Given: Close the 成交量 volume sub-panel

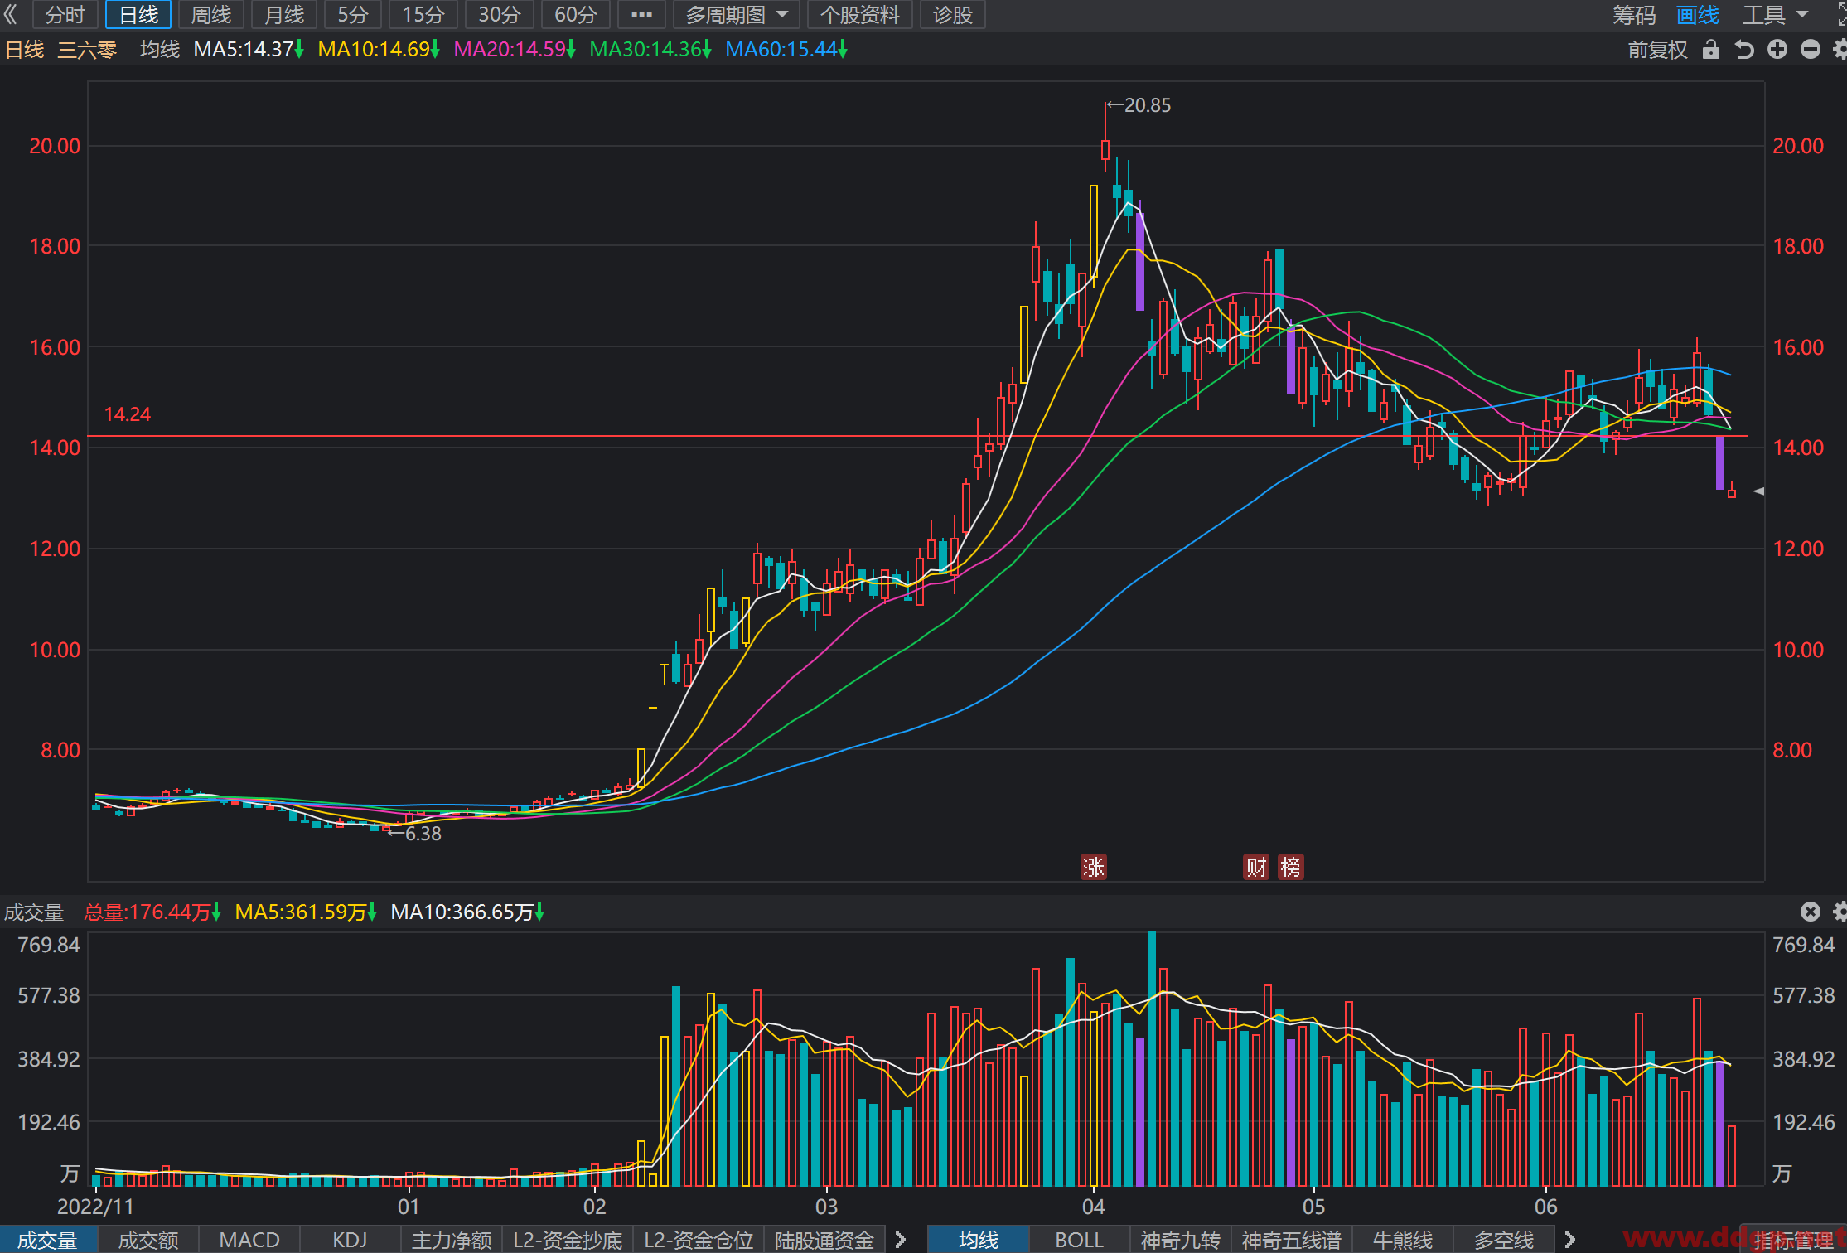Looking at the screenshot, I should click(1811, 912).
